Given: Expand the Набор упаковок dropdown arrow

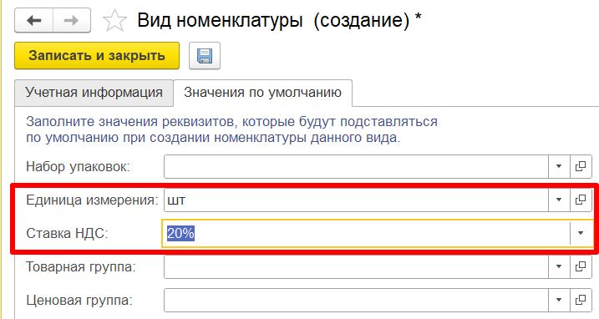Looking at the screenshot, I should coord(559,166).
